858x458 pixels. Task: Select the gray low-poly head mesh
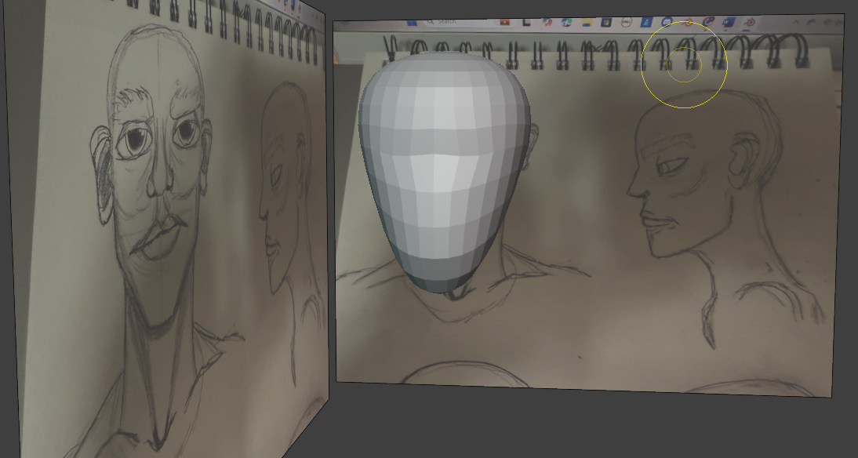click(x=445, y=173)
